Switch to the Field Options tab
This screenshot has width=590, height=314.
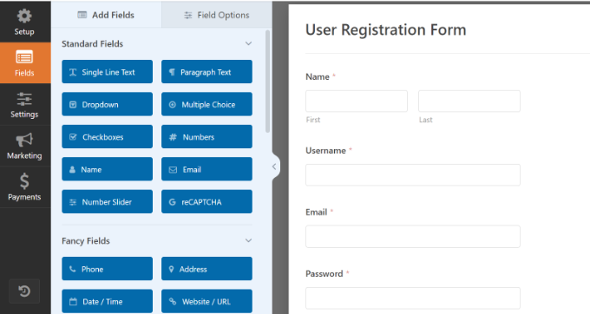coord(216,15)
